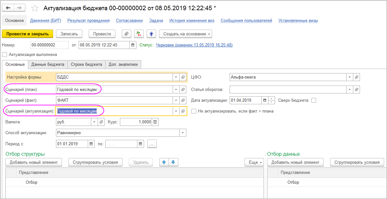Expand the Валюта dropdown list
This screenshot has height=199, width=387.
click(95, 122)
